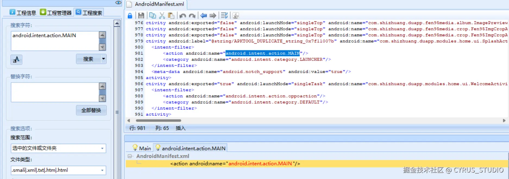Screen dimensions: 509x179
Task: Click the 列: 65 status bar entry
Action: (x=162, y=128)
